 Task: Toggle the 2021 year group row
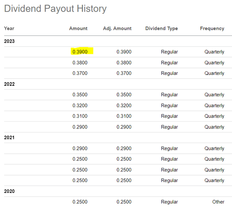(9, 138)
